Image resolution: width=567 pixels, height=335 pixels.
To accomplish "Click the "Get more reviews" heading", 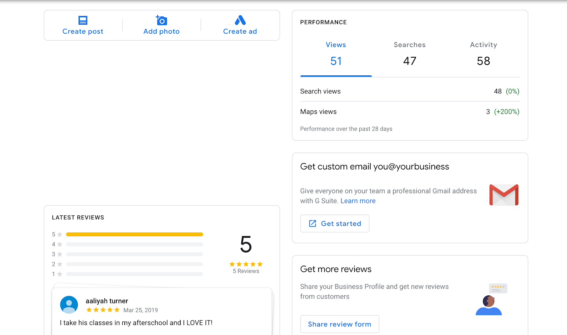I will coord(336,269).
